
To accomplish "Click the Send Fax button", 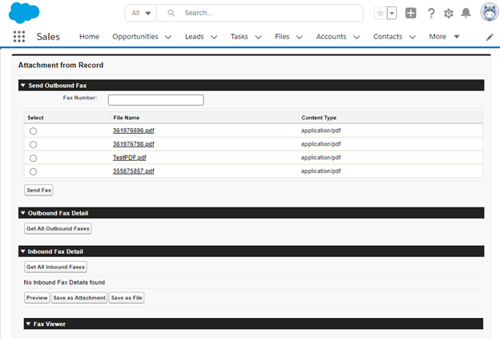I will (38, 190).
